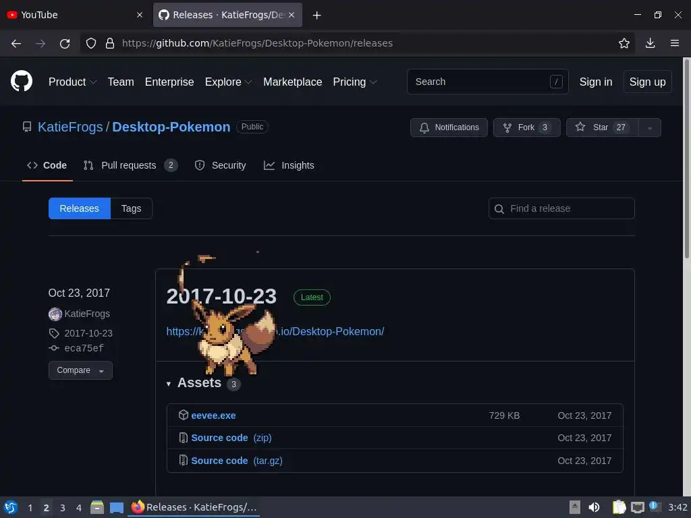Click the tar.gz file icon
The height and width of the screenshot is (518, 691).
point(184,460)
